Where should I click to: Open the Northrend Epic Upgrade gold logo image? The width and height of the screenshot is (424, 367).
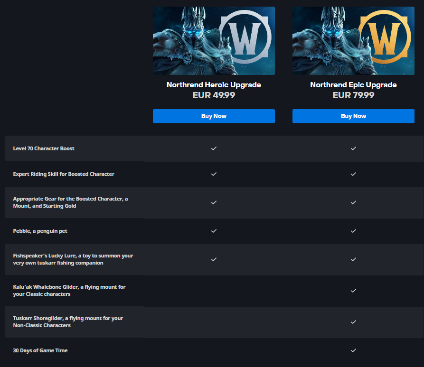pyautogui.click(x=353, y=41)
